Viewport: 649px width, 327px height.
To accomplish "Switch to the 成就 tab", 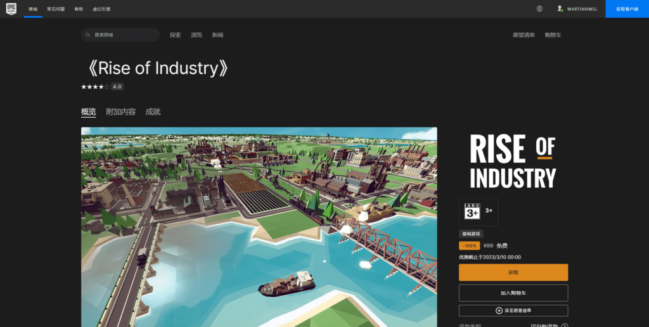I will coord(153,112).
